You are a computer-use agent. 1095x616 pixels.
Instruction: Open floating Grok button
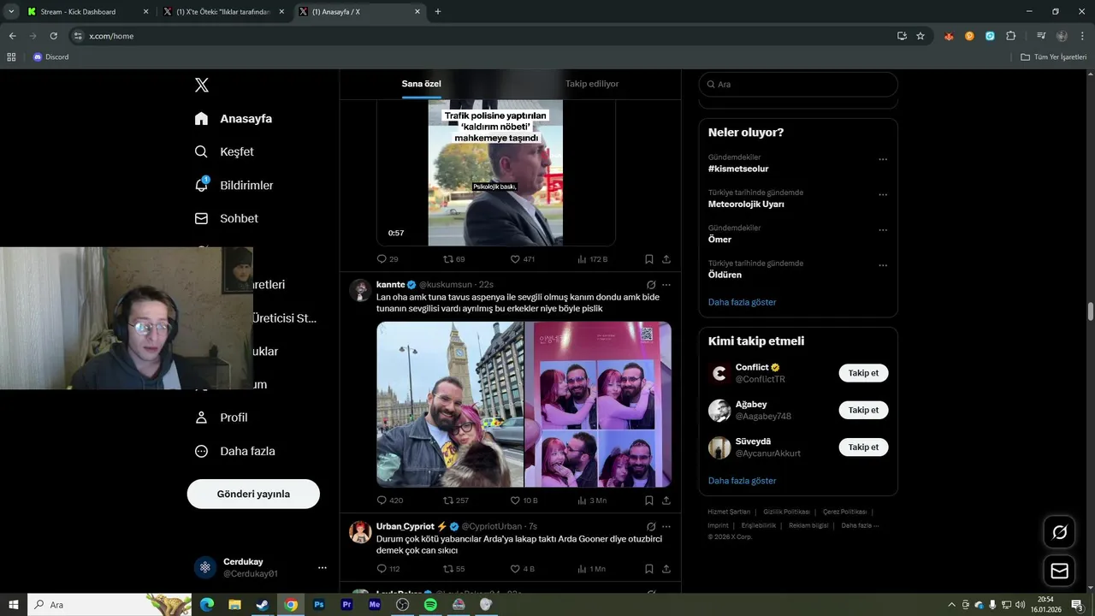1060,532
